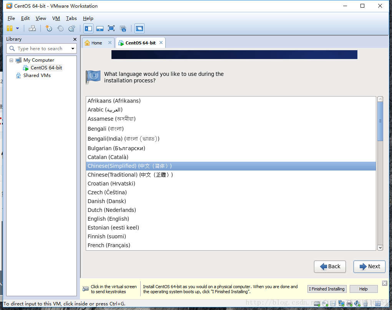
Task: Send Ctrl+Alt+Del to the virtual machine
Action: (32, 28)
